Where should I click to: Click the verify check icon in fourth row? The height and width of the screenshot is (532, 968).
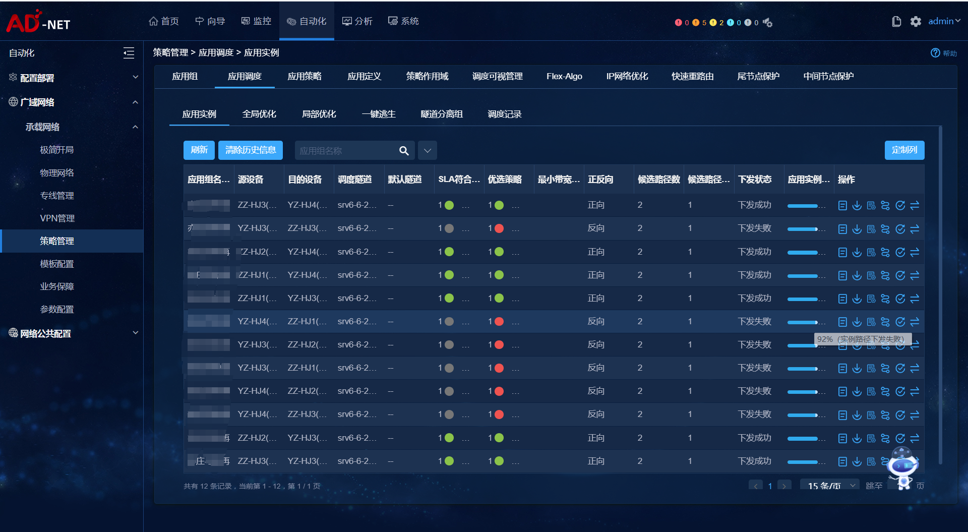coord(900,275)
